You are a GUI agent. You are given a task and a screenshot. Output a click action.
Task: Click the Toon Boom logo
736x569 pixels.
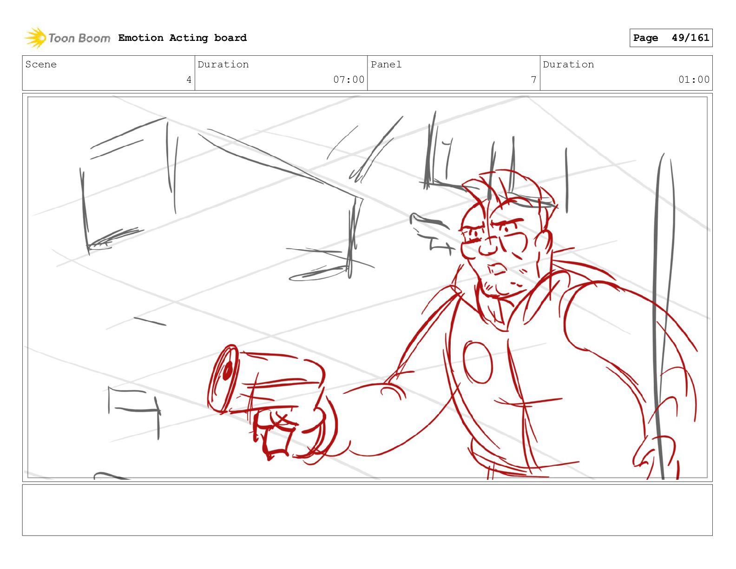[x=67, y=38]
